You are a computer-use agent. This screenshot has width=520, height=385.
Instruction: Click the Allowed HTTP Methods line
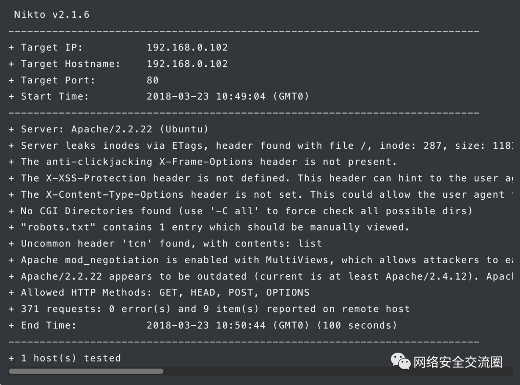[159, 293]
